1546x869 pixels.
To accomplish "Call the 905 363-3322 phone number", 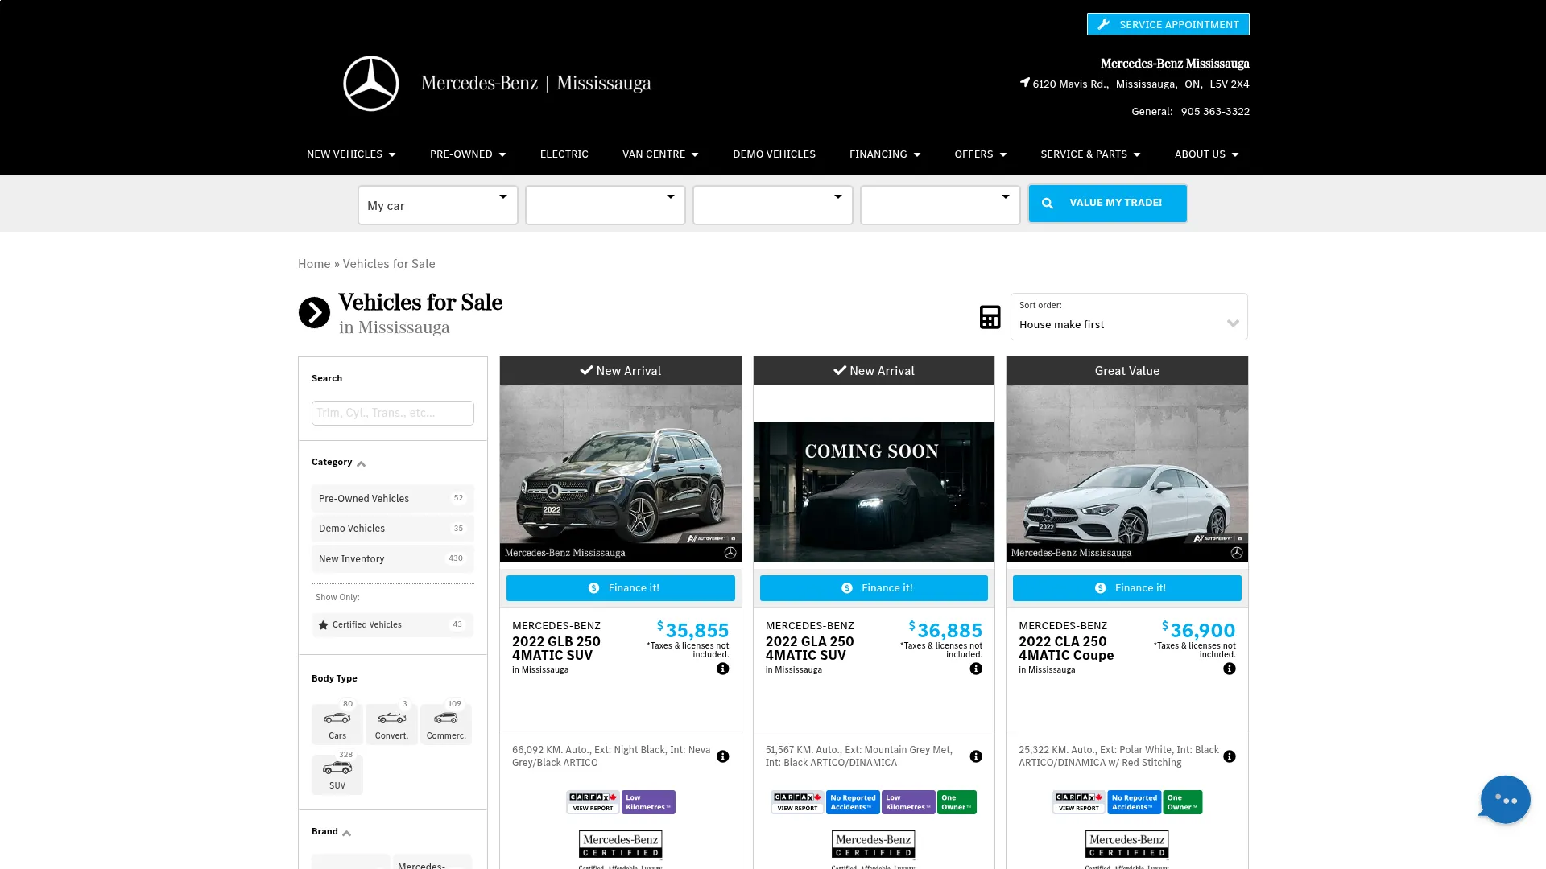I will (1215, 112).
